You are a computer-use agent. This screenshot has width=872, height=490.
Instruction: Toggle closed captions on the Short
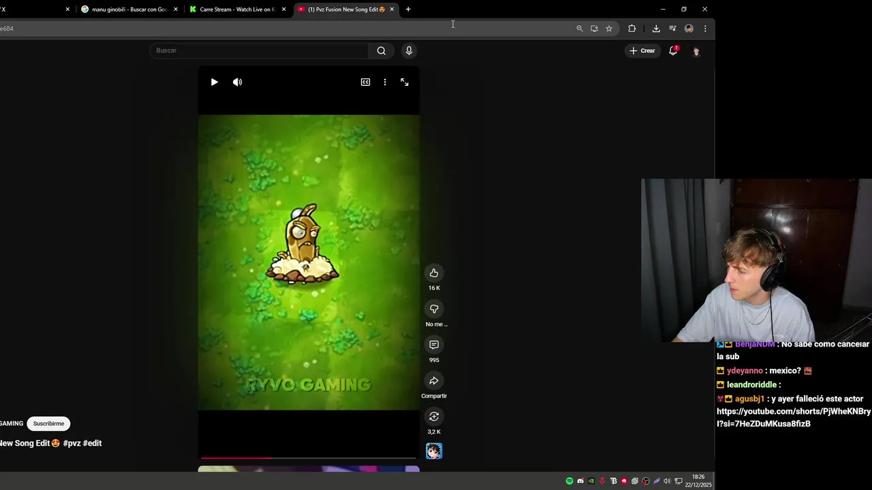(365, 82)
